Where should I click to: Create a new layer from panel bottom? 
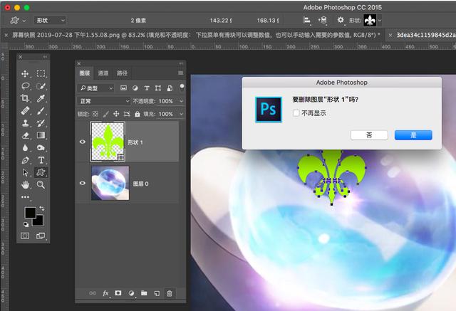click(x=157, y=294)
